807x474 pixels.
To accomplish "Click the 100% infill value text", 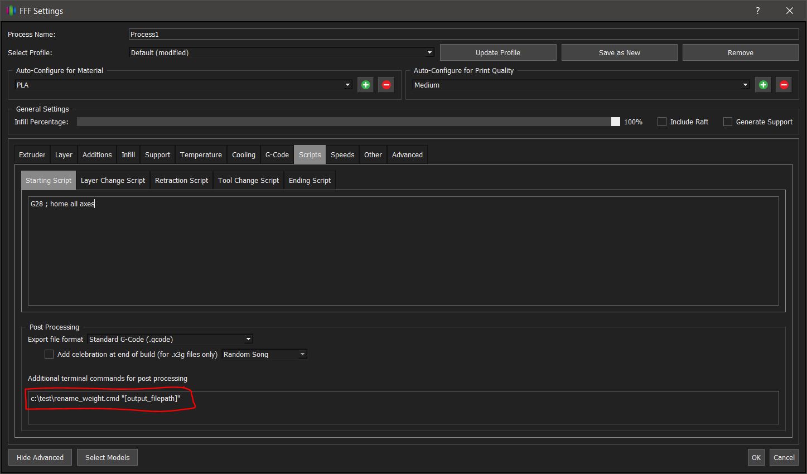I will [x=633, y=122].
